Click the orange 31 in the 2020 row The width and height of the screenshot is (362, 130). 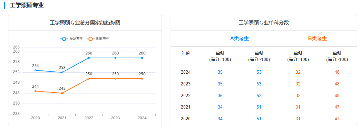point(298,119)
